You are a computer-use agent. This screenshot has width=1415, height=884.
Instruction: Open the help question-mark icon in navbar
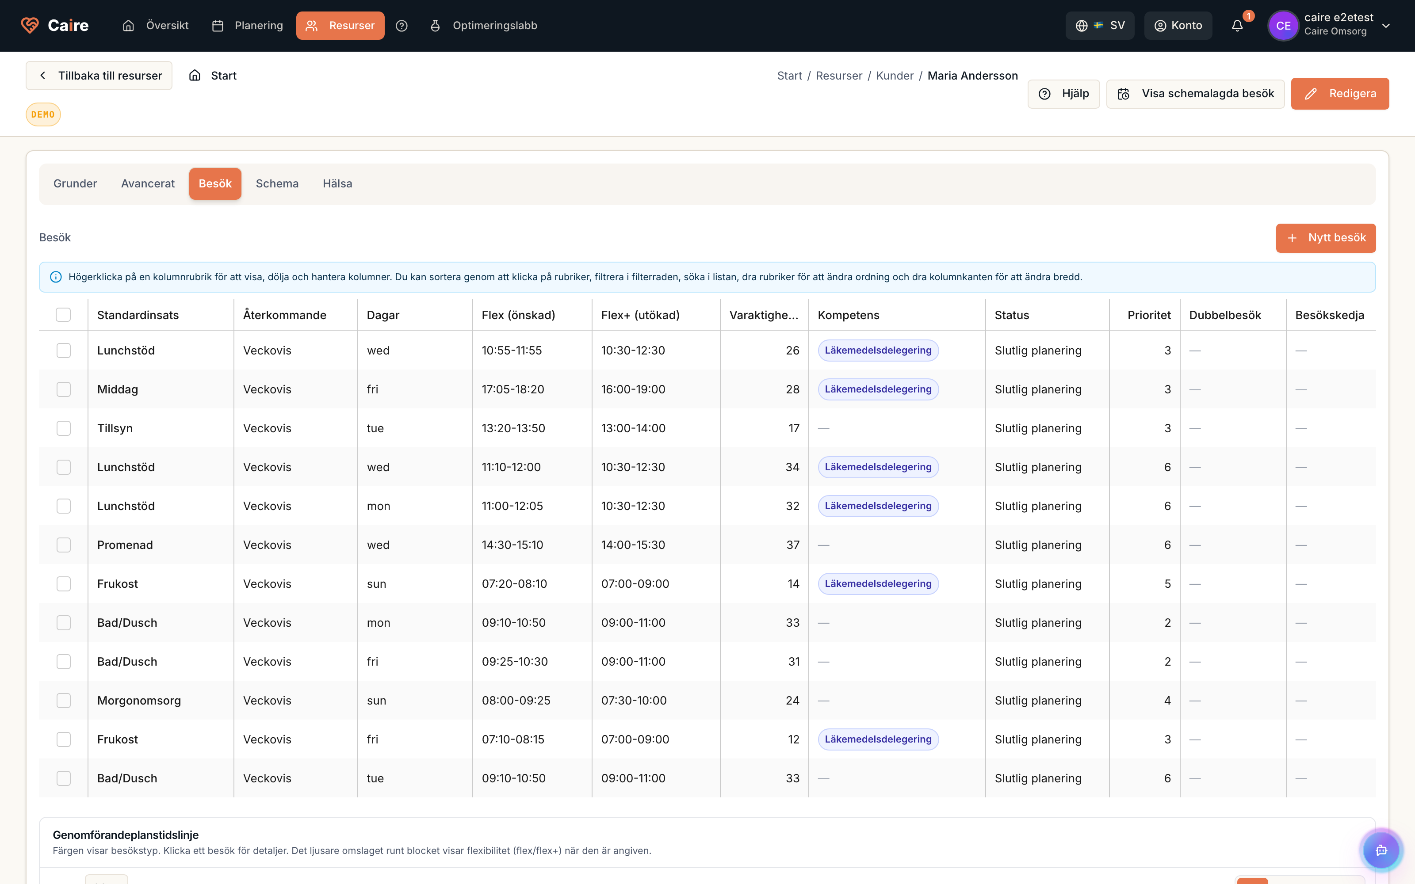[402, 26]
